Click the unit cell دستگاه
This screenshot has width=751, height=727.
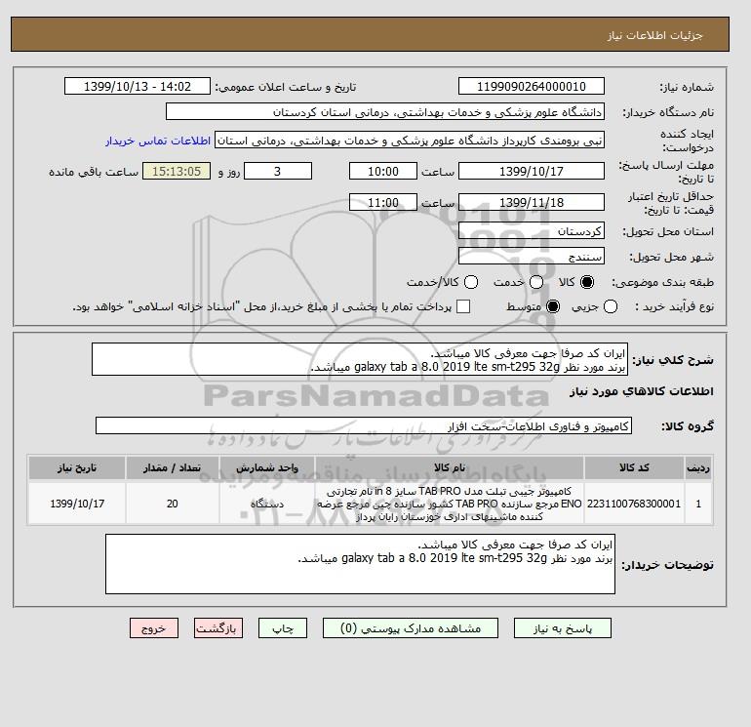coord(267,504)
